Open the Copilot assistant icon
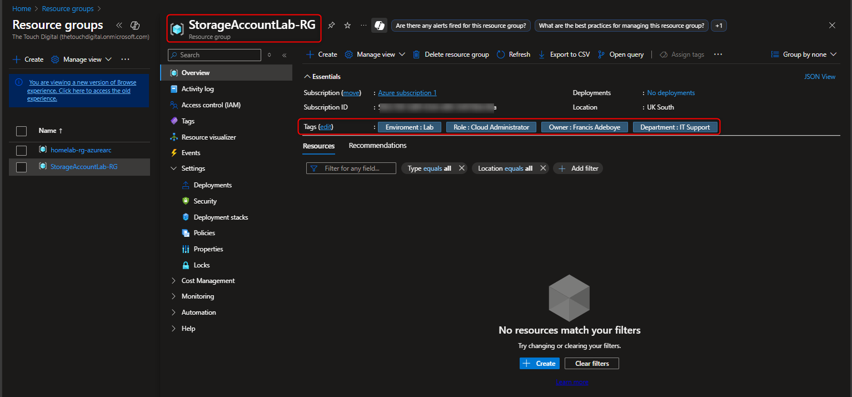Screen dimensions: 852x397 point(380,25)
